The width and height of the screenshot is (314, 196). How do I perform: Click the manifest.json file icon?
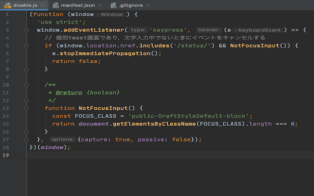[x=56, y=5]
